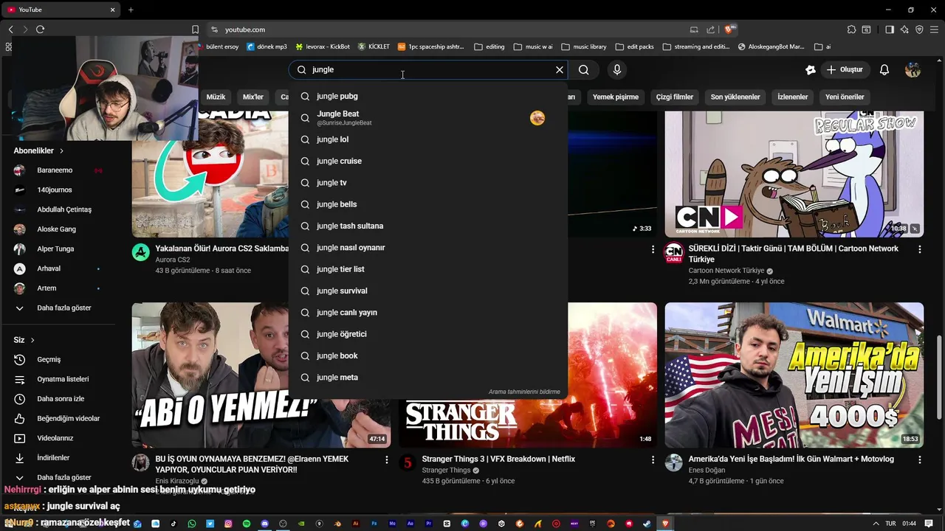This screenshot has height=531, width=945.
Task: Select the Müzik filter chip
Action: click(x=216, y=97)
